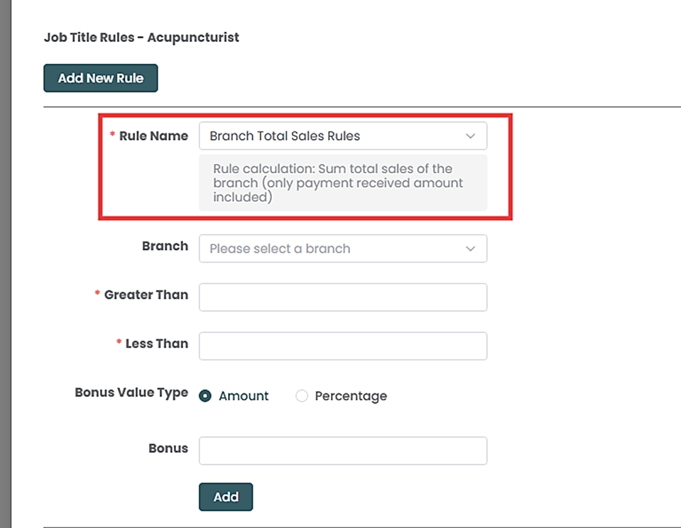Click the Add New Rule button
The image size is (681, 528).
(x=100, y=78)
